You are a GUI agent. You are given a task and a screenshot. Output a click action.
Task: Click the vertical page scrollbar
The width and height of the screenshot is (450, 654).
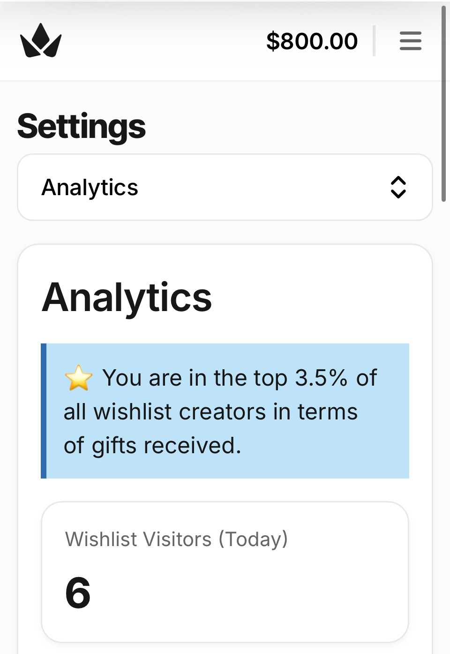pos(443,103)
